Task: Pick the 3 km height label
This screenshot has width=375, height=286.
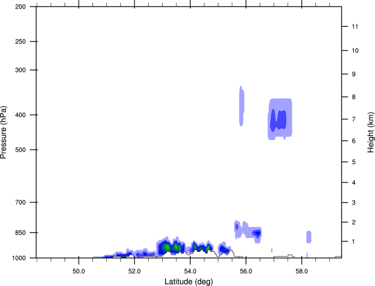Action: coord(354,203)
